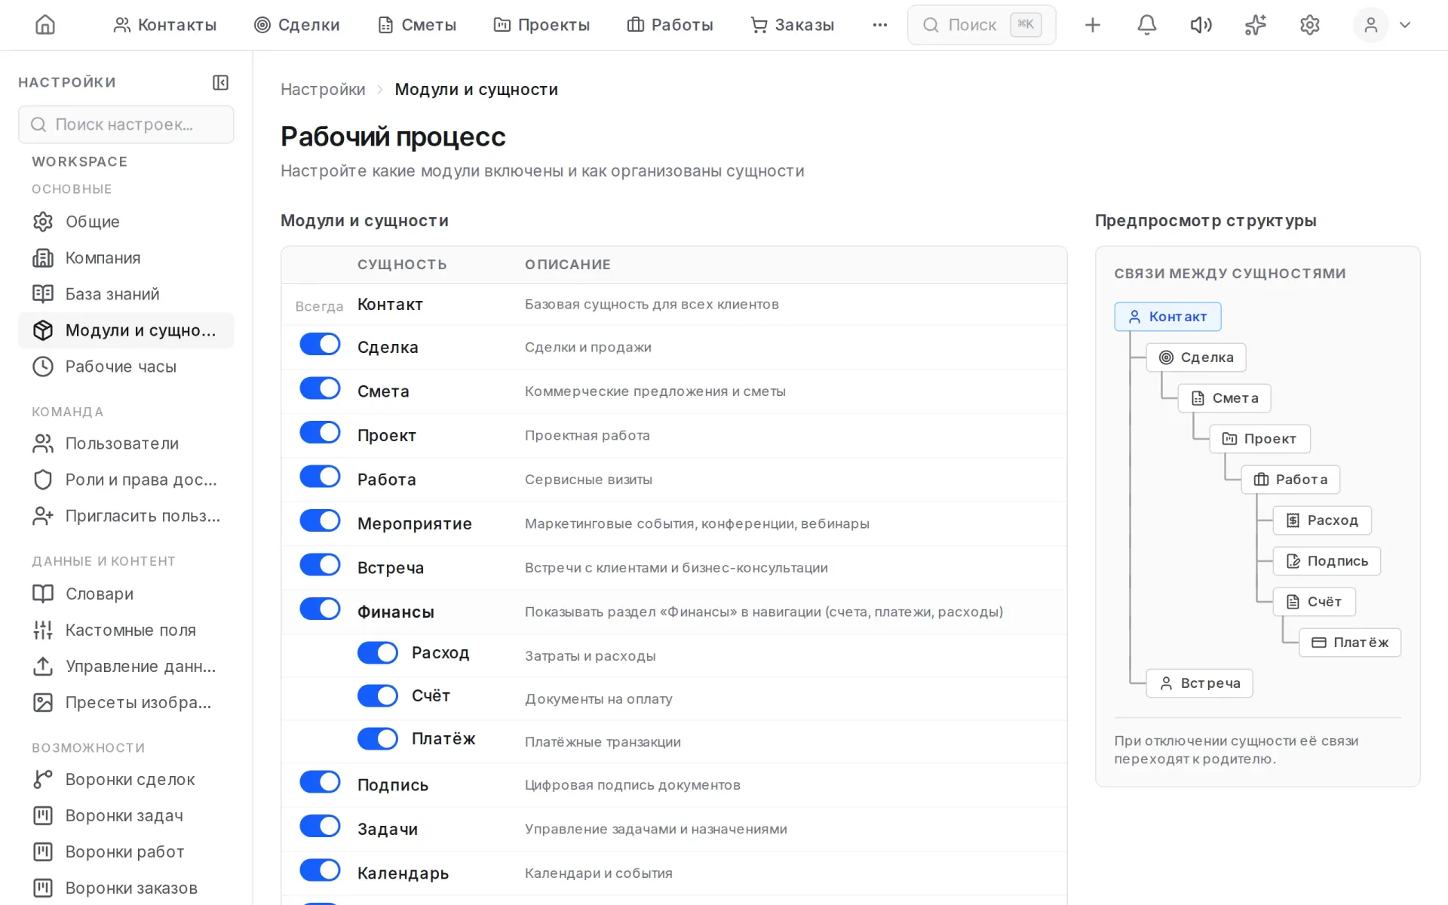Open the Контакты nav tab
This screenshot has width=1448, height=905.
click(164, 25)
